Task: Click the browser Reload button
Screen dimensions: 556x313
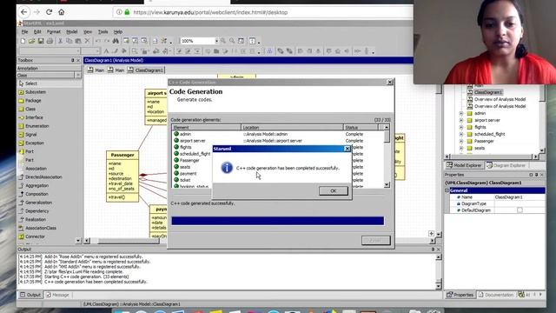Action: (x=49, y=12)
